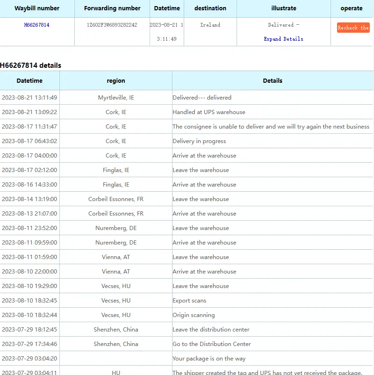Viewport: 374px width, 375px height.
Task: Select the 2023-08-17 11:31:47 datetime cell
Action: (x=29, y=127)
